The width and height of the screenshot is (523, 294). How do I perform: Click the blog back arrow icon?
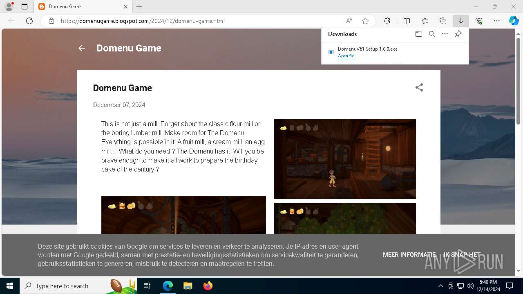coord(82,48)
